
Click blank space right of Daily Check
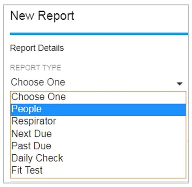click(124, 158)
